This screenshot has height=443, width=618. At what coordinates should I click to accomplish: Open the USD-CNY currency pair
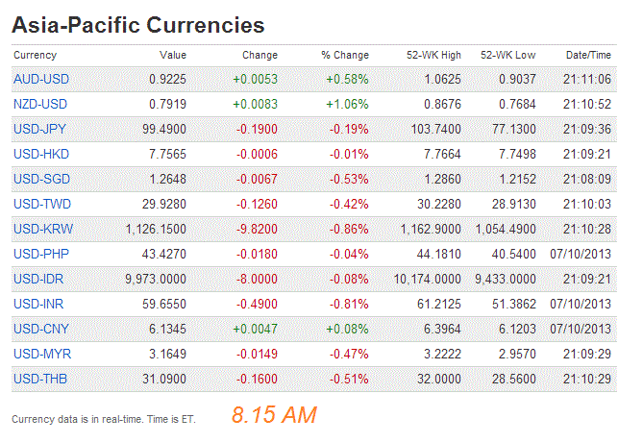point(41,329)
